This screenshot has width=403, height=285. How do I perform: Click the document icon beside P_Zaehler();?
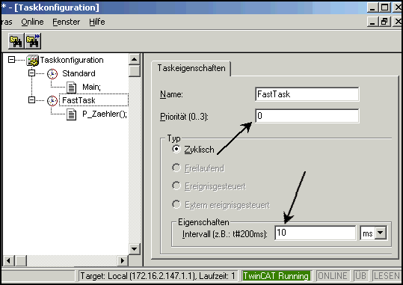pyautogui.click(x=72, y=114)
